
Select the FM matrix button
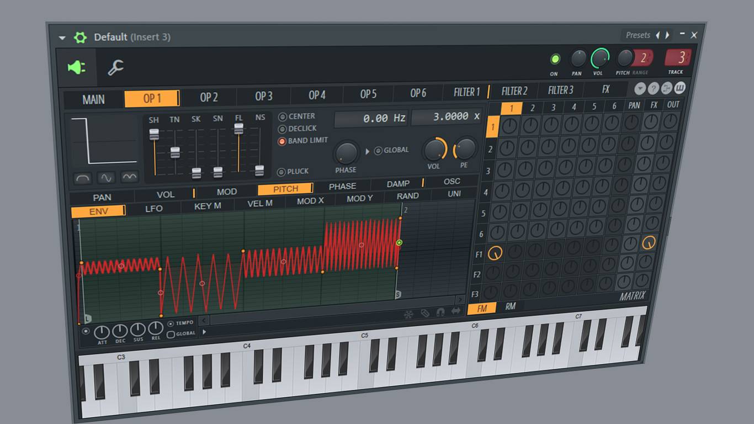482,309
